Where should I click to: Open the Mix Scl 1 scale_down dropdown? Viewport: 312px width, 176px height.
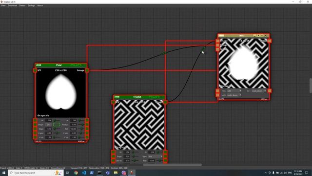pos(259,91)
